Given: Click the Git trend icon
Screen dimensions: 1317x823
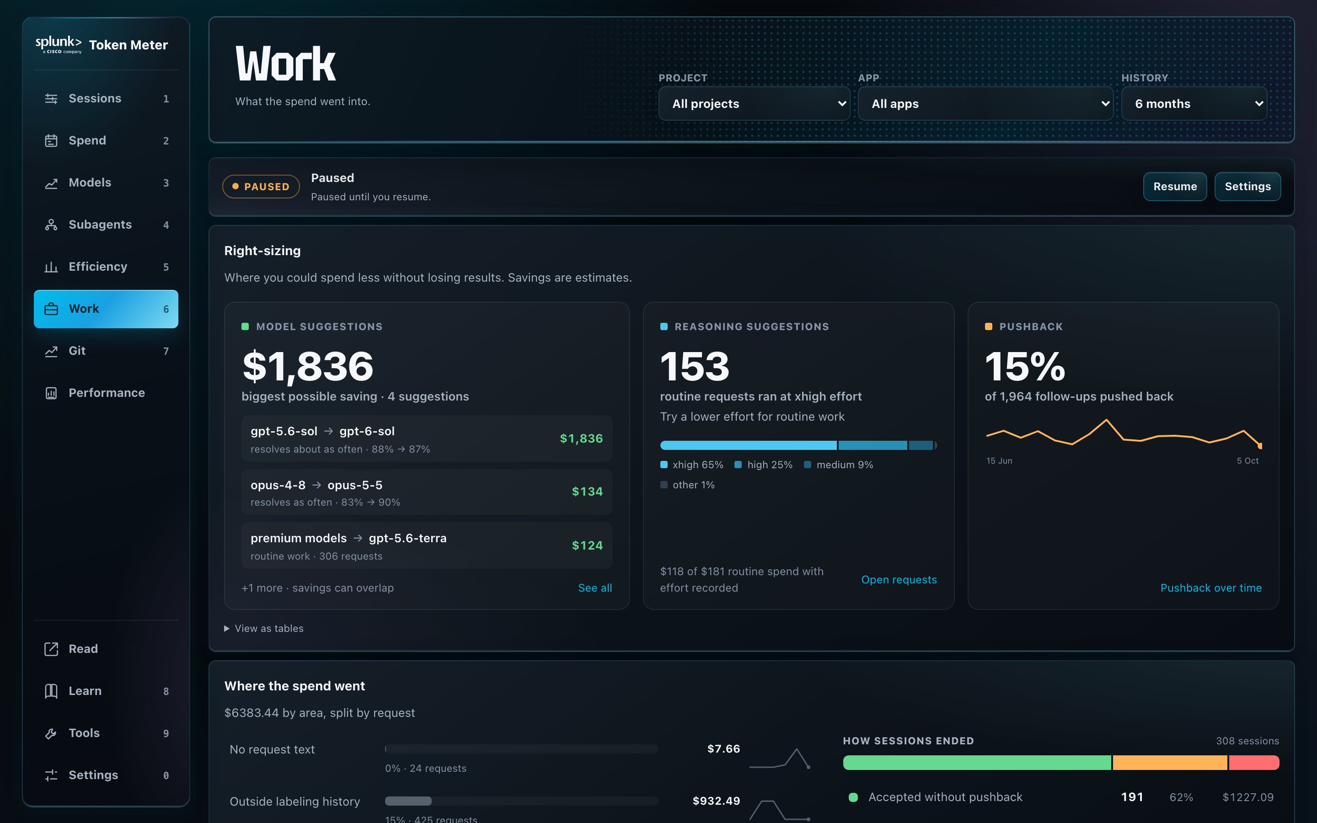Looking at the screenshot, I should (51, 351).
